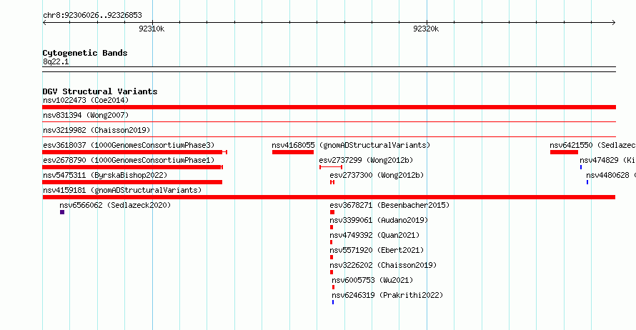The image size is (636, 330).
Task: Select the 8q22.1 cytogenetic band label
Action: 56,61
